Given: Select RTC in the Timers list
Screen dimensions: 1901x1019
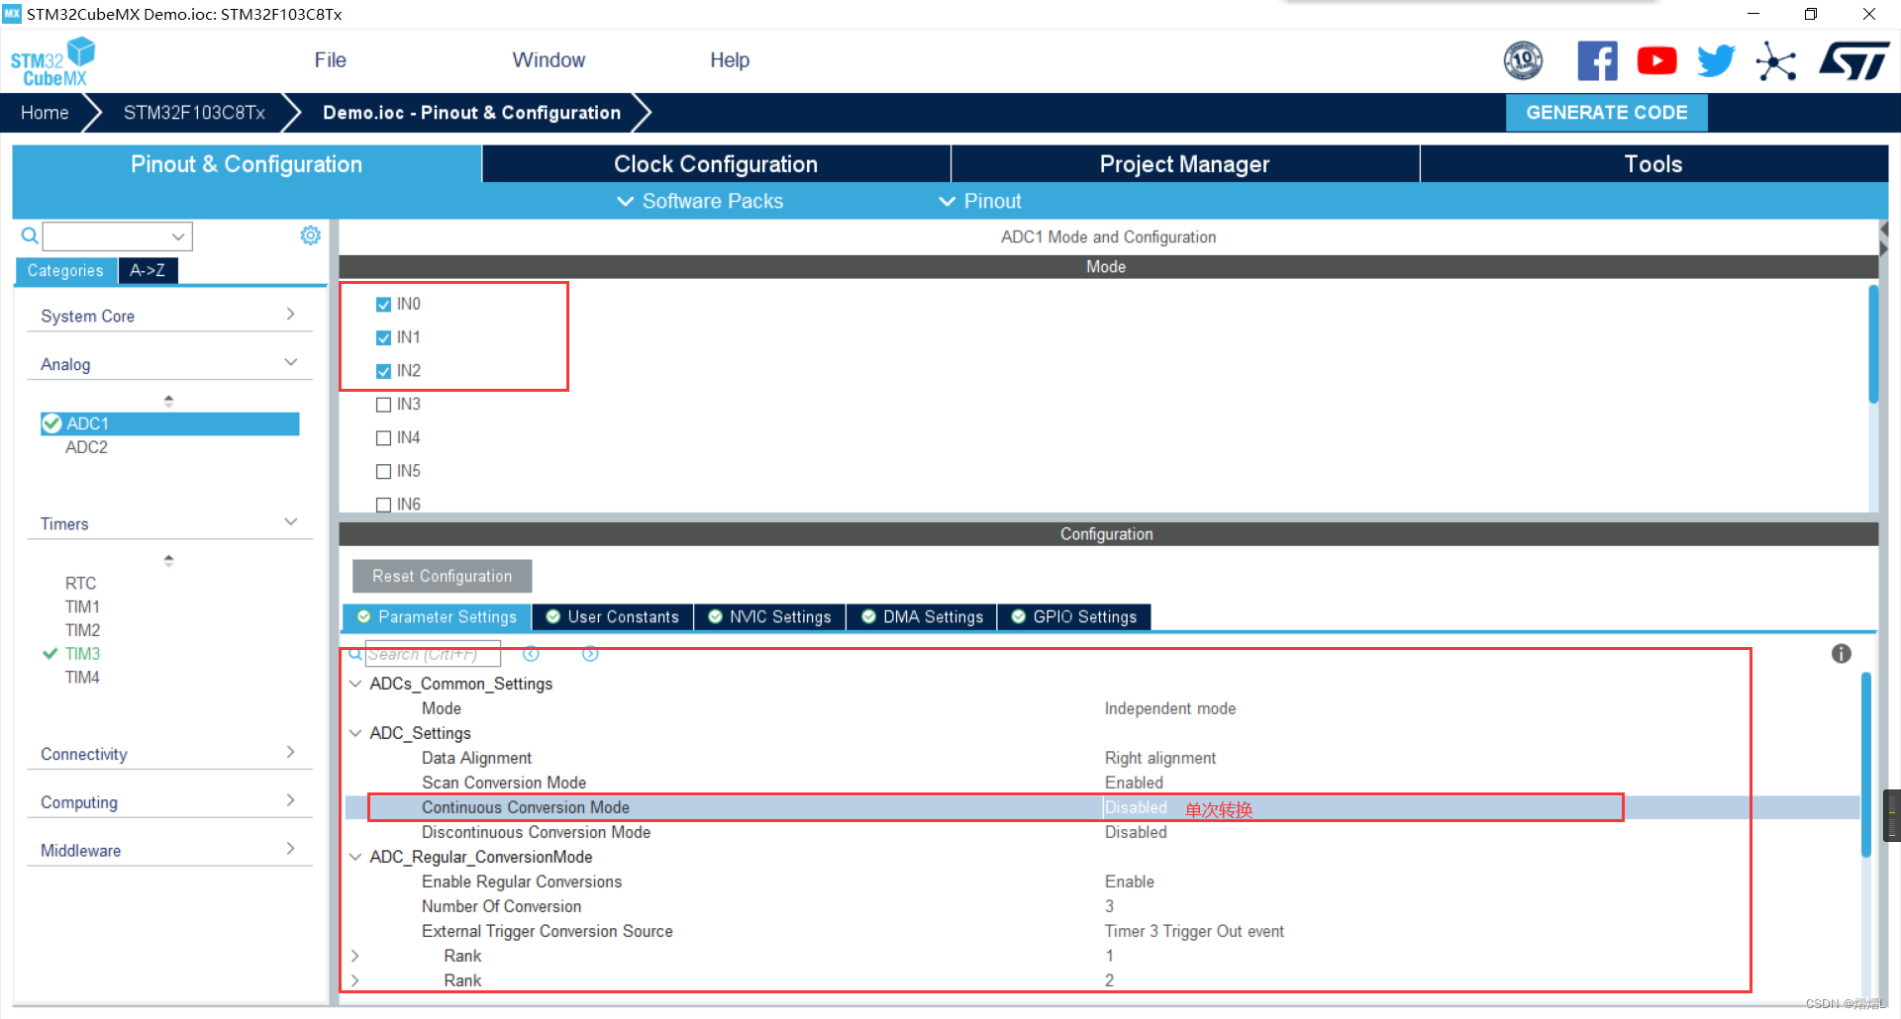Looking at the screenshot, I should [x=80, y=584].
